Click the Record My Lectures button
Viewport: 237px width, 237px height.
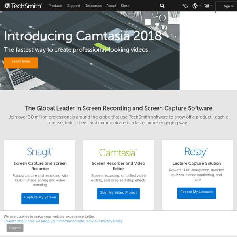(196, 193)
